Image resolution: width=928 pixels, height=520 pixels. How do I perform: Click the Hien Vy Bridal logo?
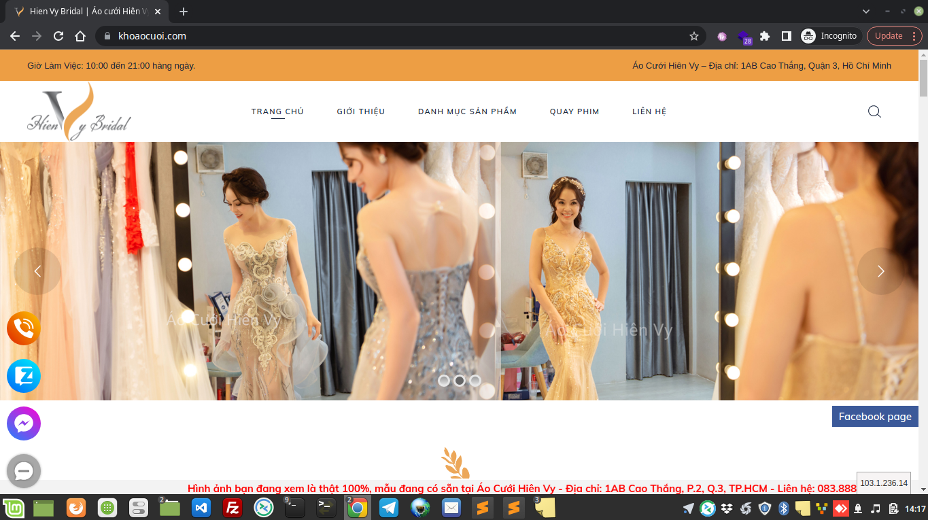point(78,111)
